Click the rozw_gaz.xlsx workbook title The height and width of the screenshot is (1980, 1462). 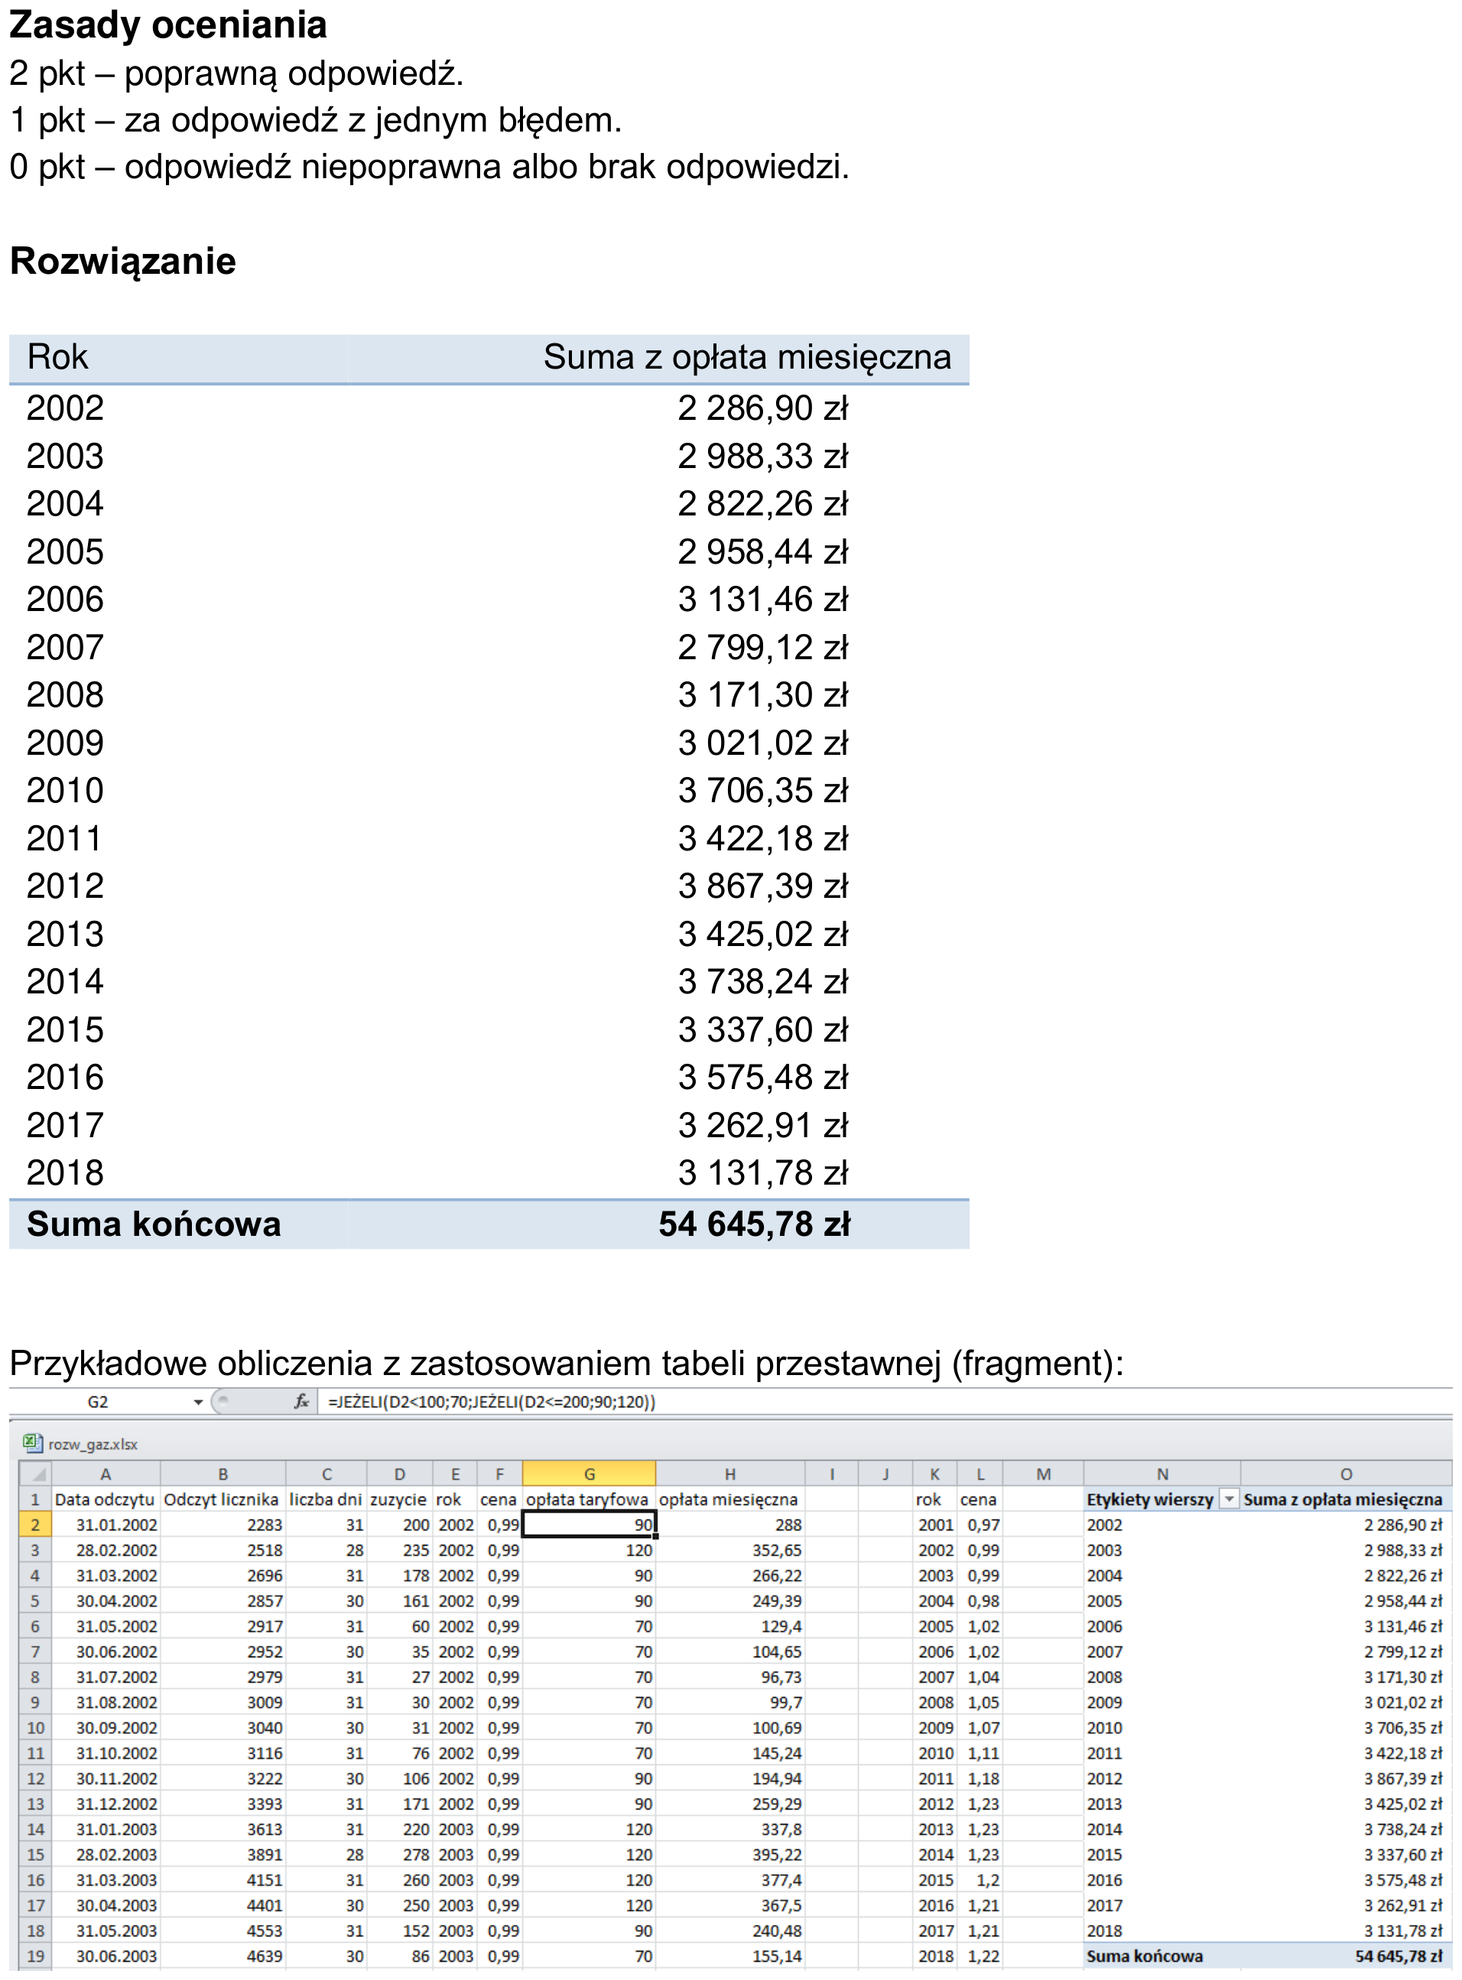(93, 1445)
